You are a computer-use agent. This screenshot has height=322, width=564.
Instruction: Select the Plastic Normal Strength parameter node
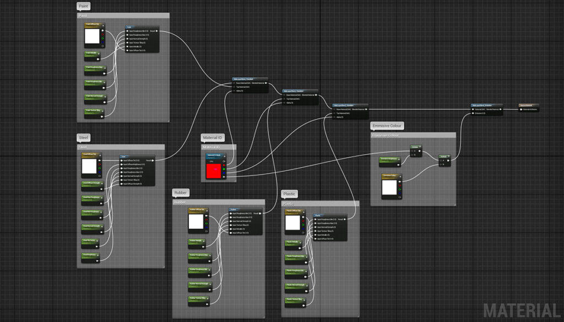coord(297,288)
